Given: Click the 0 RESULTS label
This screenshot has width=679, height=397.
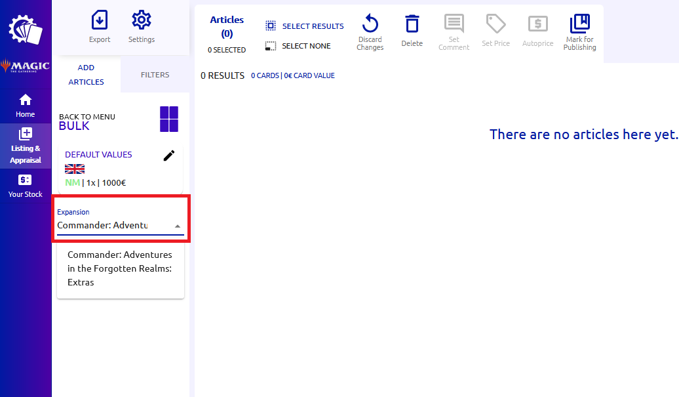Looking at the screenshot, I should [x=223, y=75].
